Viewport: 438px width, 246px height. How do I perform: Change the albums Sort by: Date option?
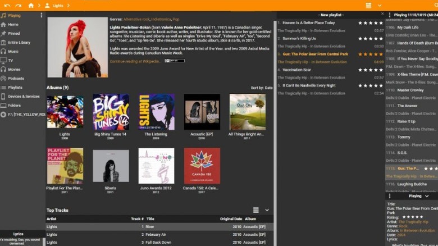(x=261, y=88)
